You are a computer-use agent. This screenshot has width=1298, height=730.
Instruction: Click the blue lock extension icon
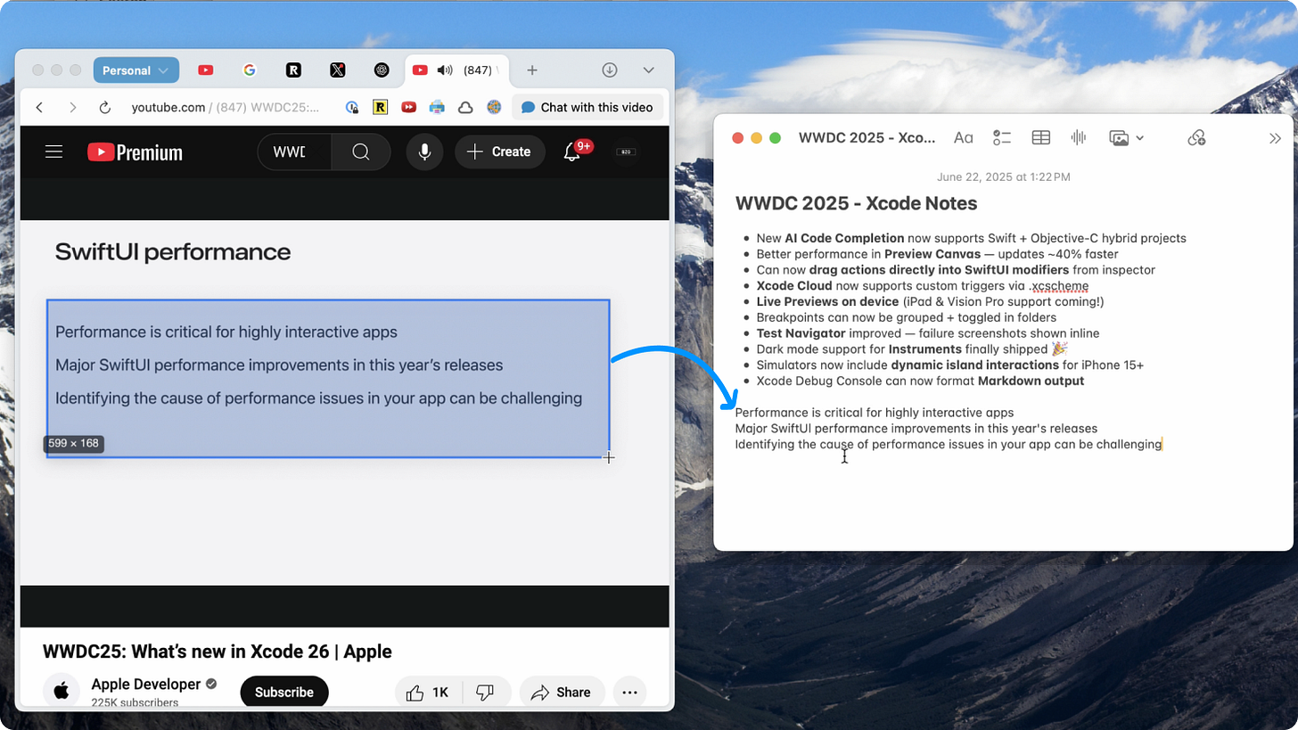pos(352,107)
